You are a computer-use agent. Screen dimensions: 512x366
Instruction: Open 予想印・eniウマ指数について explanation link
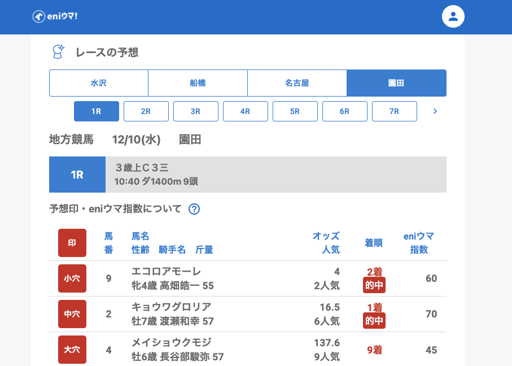(x=115, y=209)
